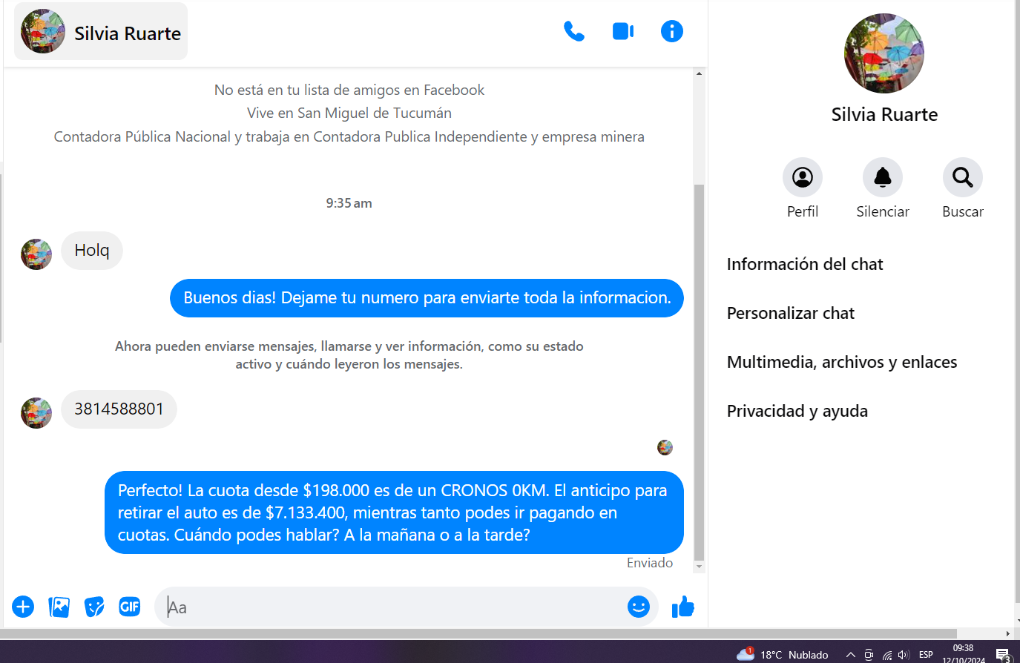Click the Aa message input field
The height and width of the screenshot is (663, 1020).
tap(393, 607)
